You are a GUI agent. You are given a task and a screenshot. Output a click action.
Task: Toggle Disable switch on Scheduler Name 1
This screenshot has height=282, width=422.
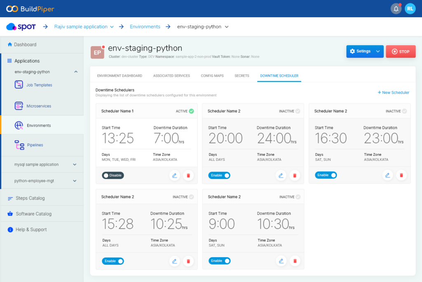click(113, 175)
